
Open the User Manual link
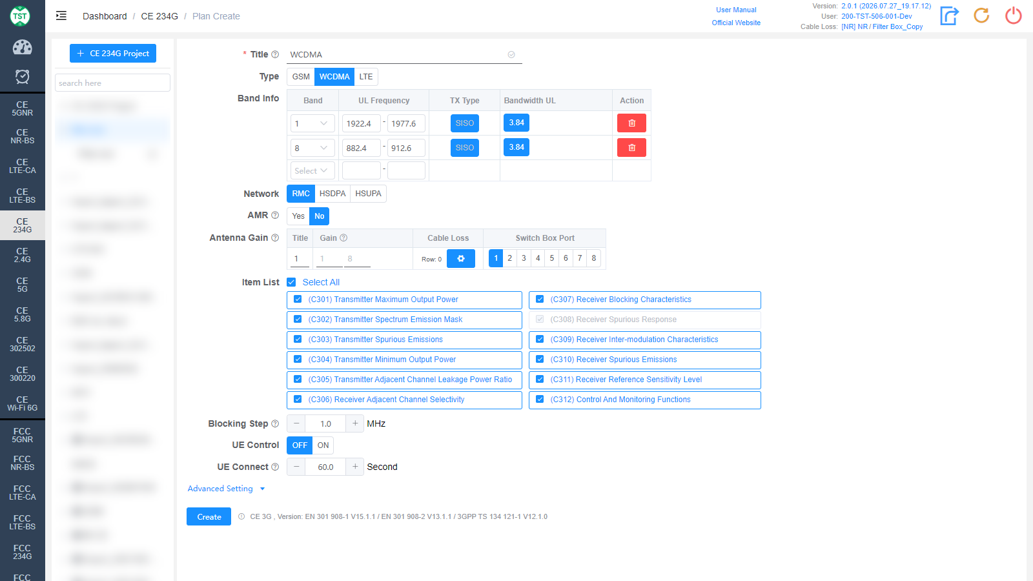tap(736, 10)
